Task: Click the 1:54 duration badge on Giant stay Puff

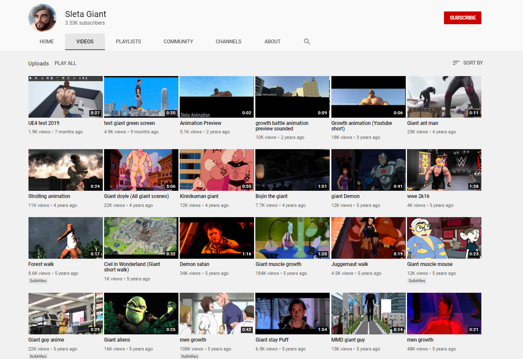Action: point(322,330)
